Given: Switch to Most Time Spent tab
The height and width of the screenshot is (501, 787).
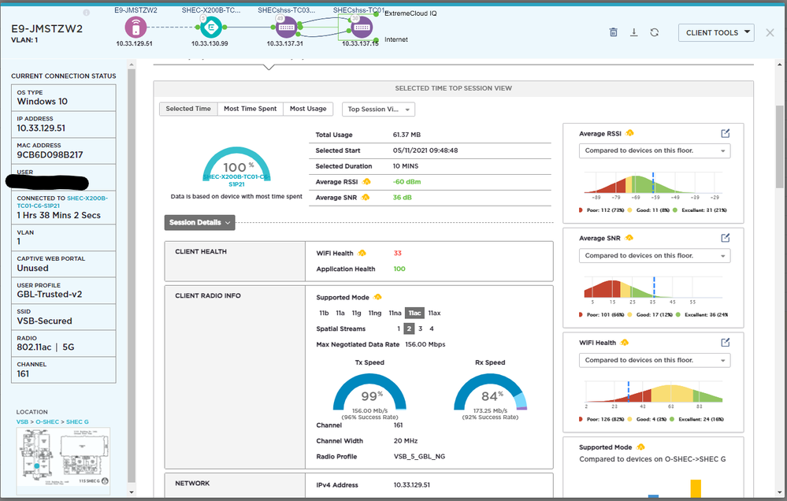Looking at the screenshot, I should click(x=250, y=109).
